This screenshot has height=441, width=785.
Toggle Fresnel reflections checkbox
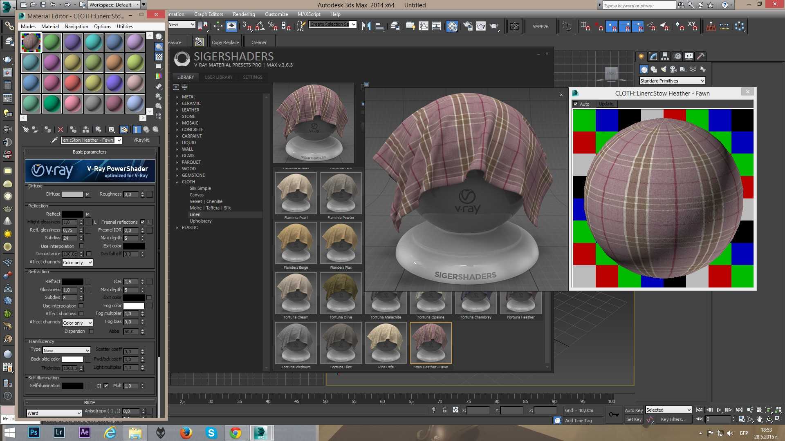point(142,222)
